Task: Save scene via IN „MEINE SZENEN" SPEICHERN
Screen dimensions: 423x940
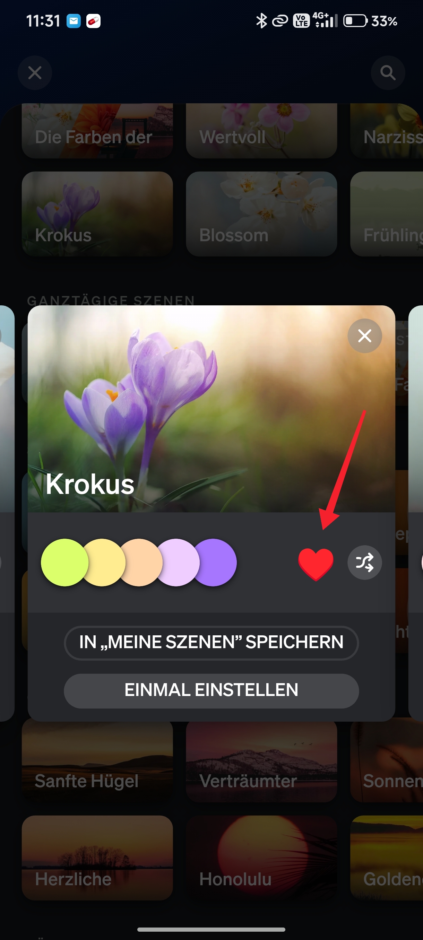Action: [211, 643]
